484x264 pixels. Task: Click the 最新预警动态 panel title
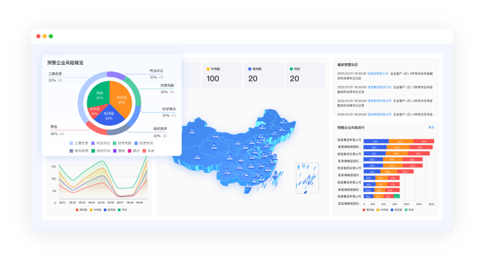pos(347,65)
